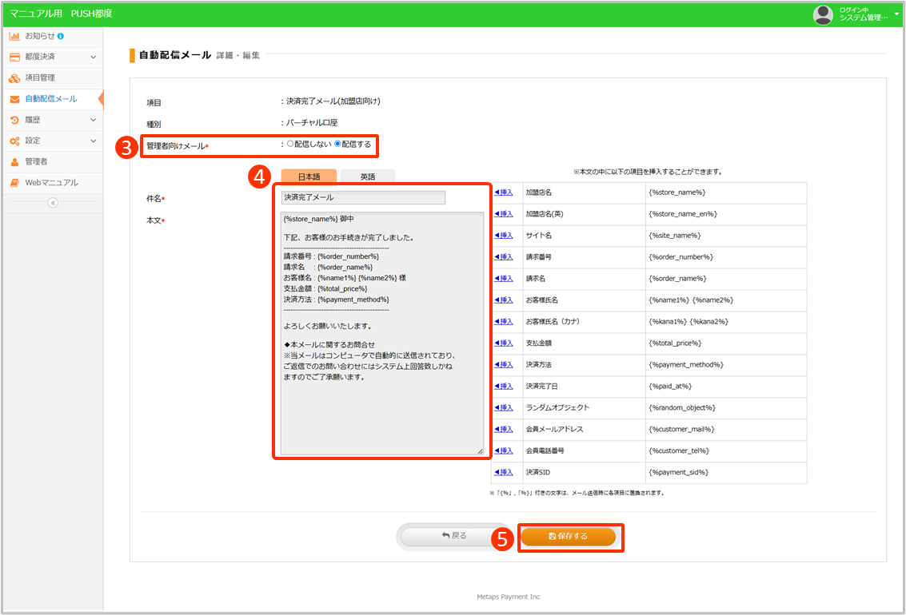Select the 配信しない radio button
Screen dimensions: 906x615
[x=290, y=145]
